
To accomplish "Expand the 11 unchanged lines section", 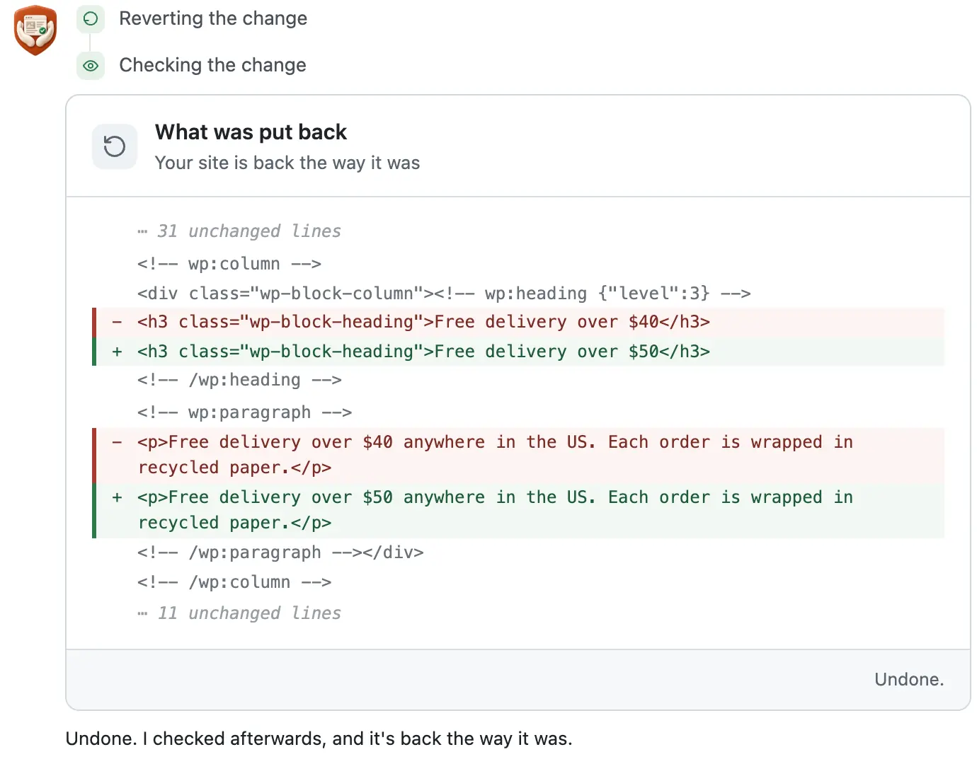I will (239, 613).
